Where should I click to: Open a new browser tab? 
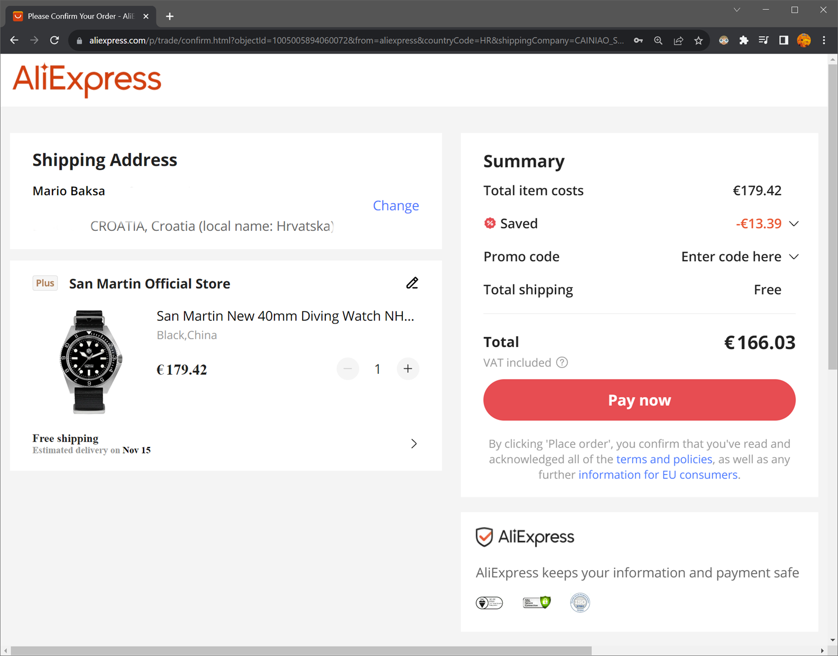point(170,16)
